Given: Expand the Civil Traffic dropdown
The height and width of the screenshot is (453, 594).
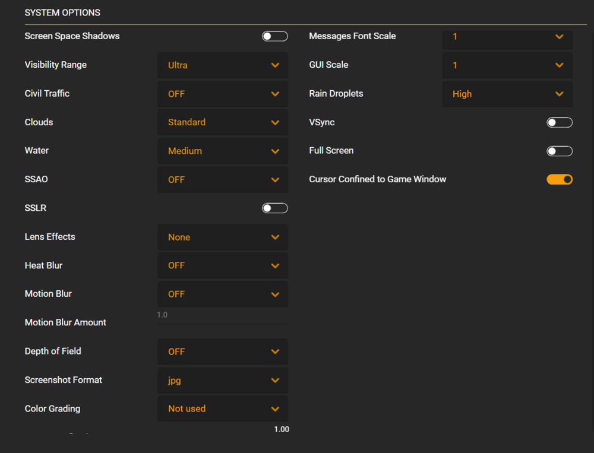Looking at the screenshot, I should [x=222, y=94].
